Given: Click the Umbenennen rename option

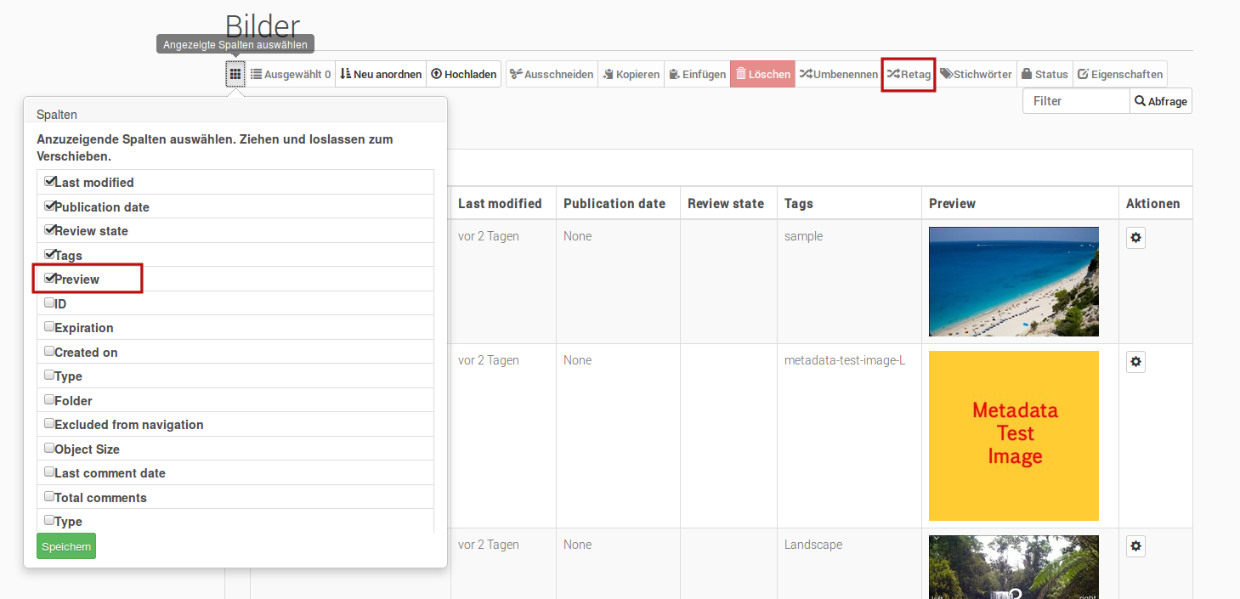Looking at the screenshot, I should coord(838,73).
